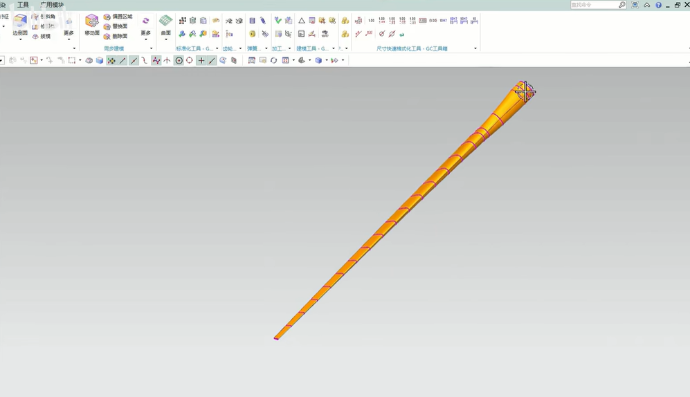Click the green return arrow icon

coord(402,35)
